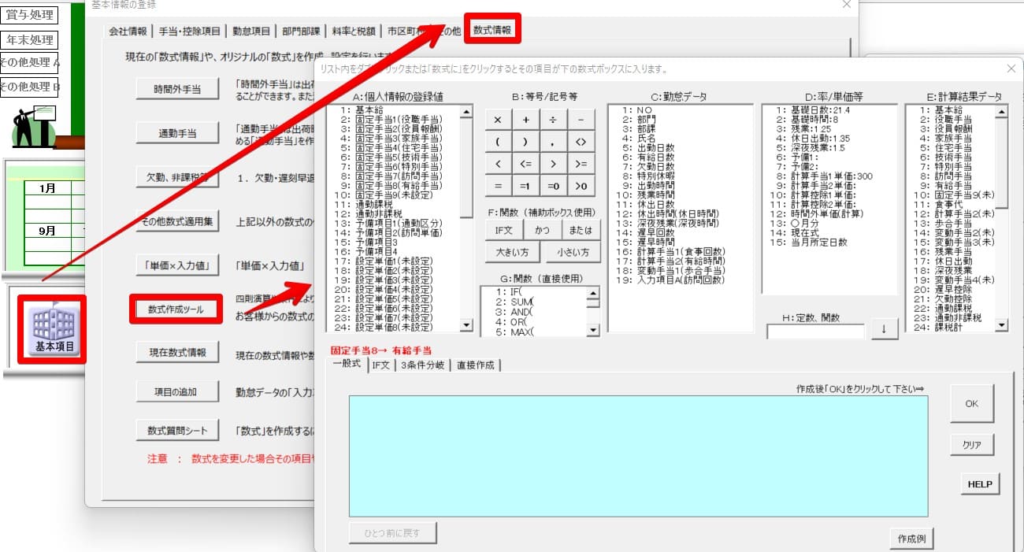The image size is (1024, 552).
Task: Open the 3条件分岐 tab
Action: [x=423, y=365]
